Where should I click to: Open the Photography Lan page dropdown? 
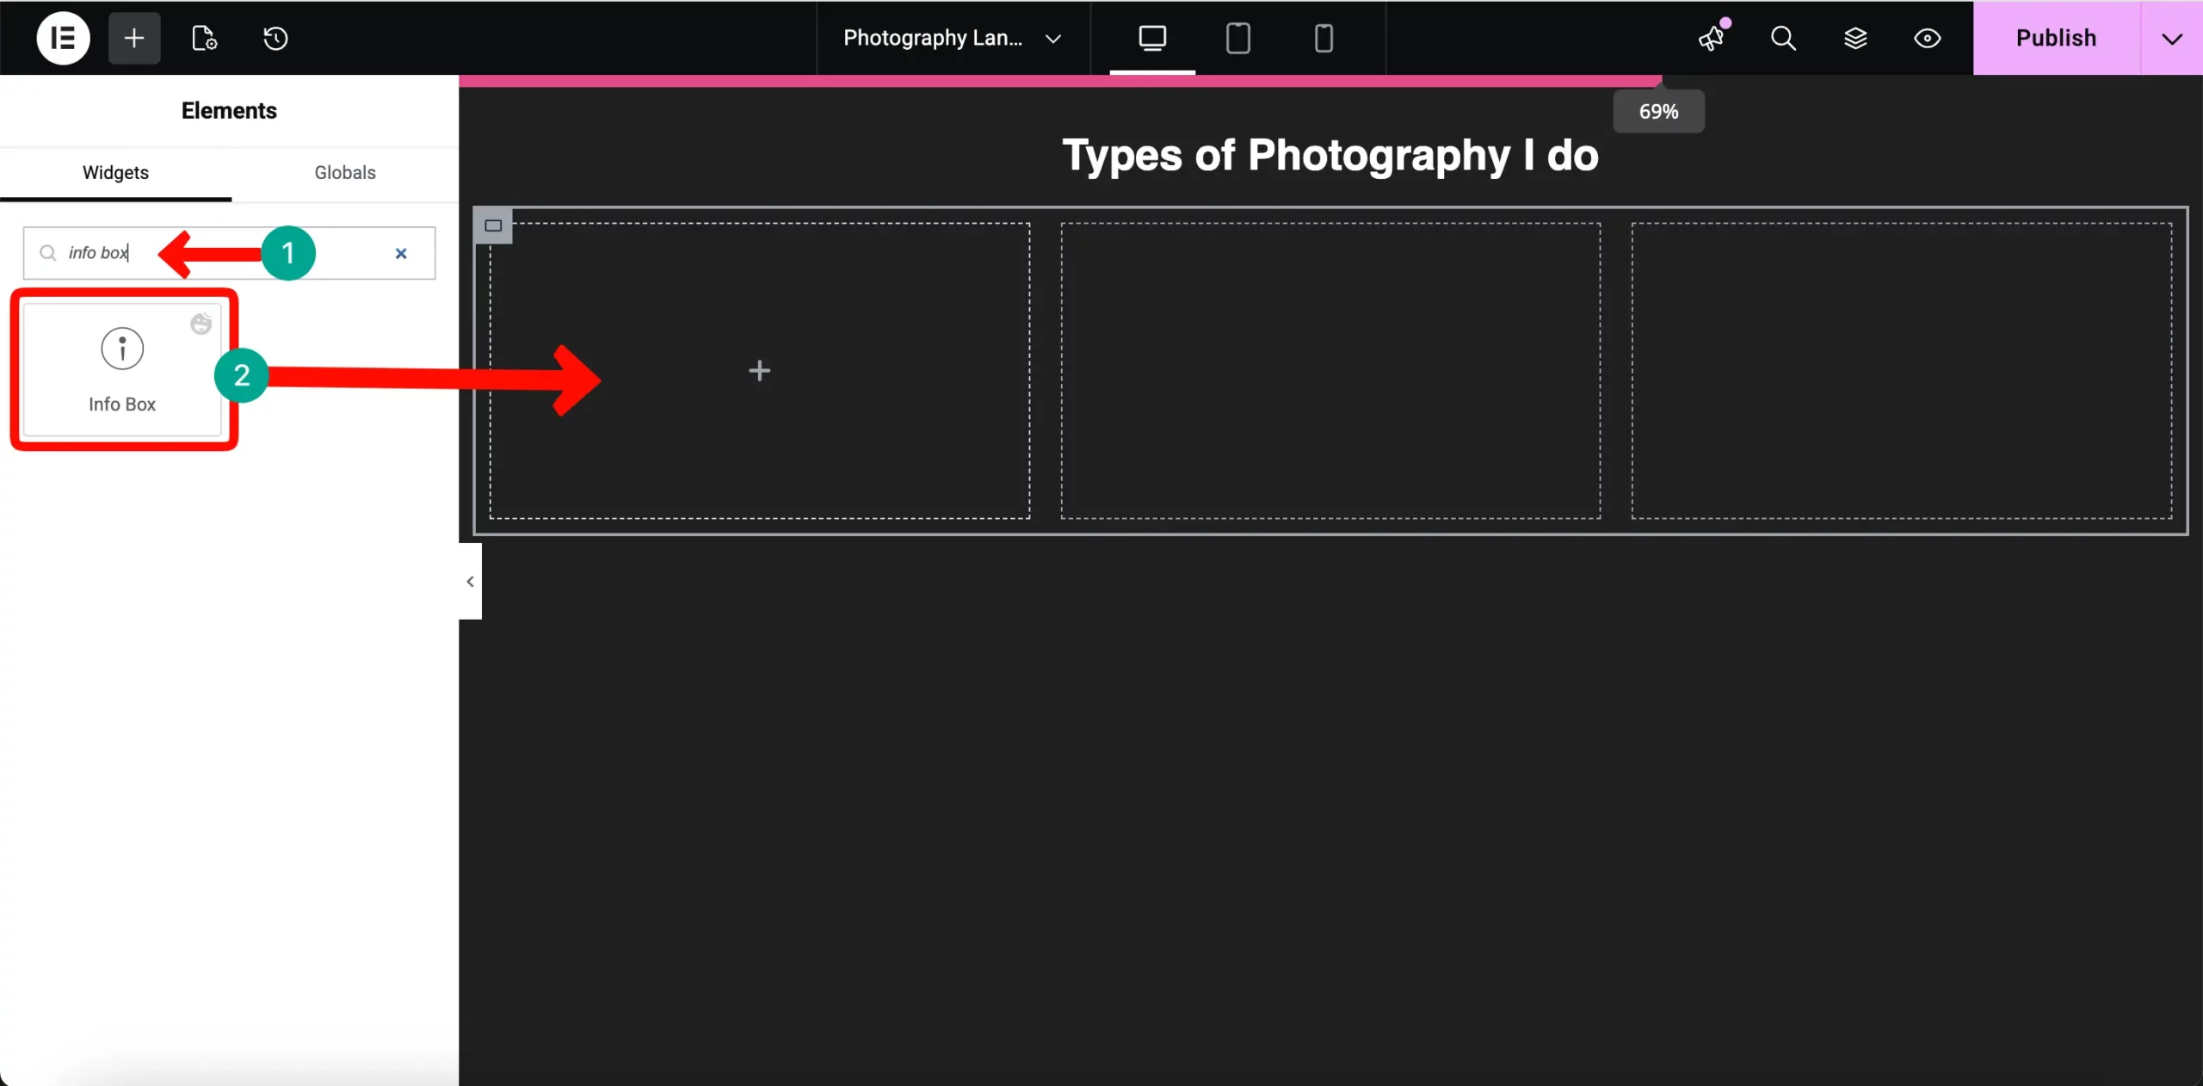coord(951,38)
